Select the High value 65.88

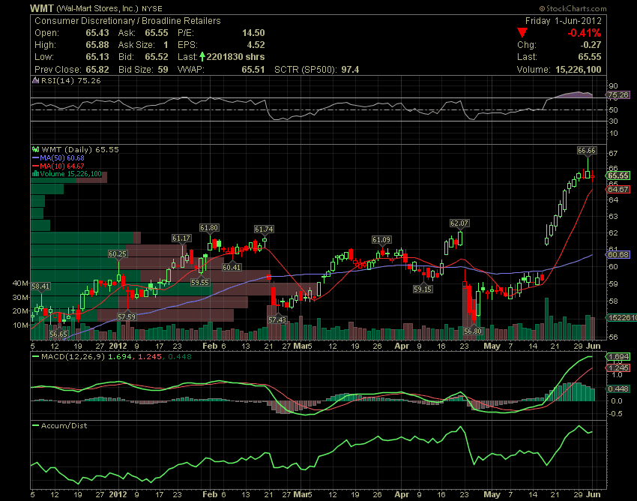click(97, 45)
